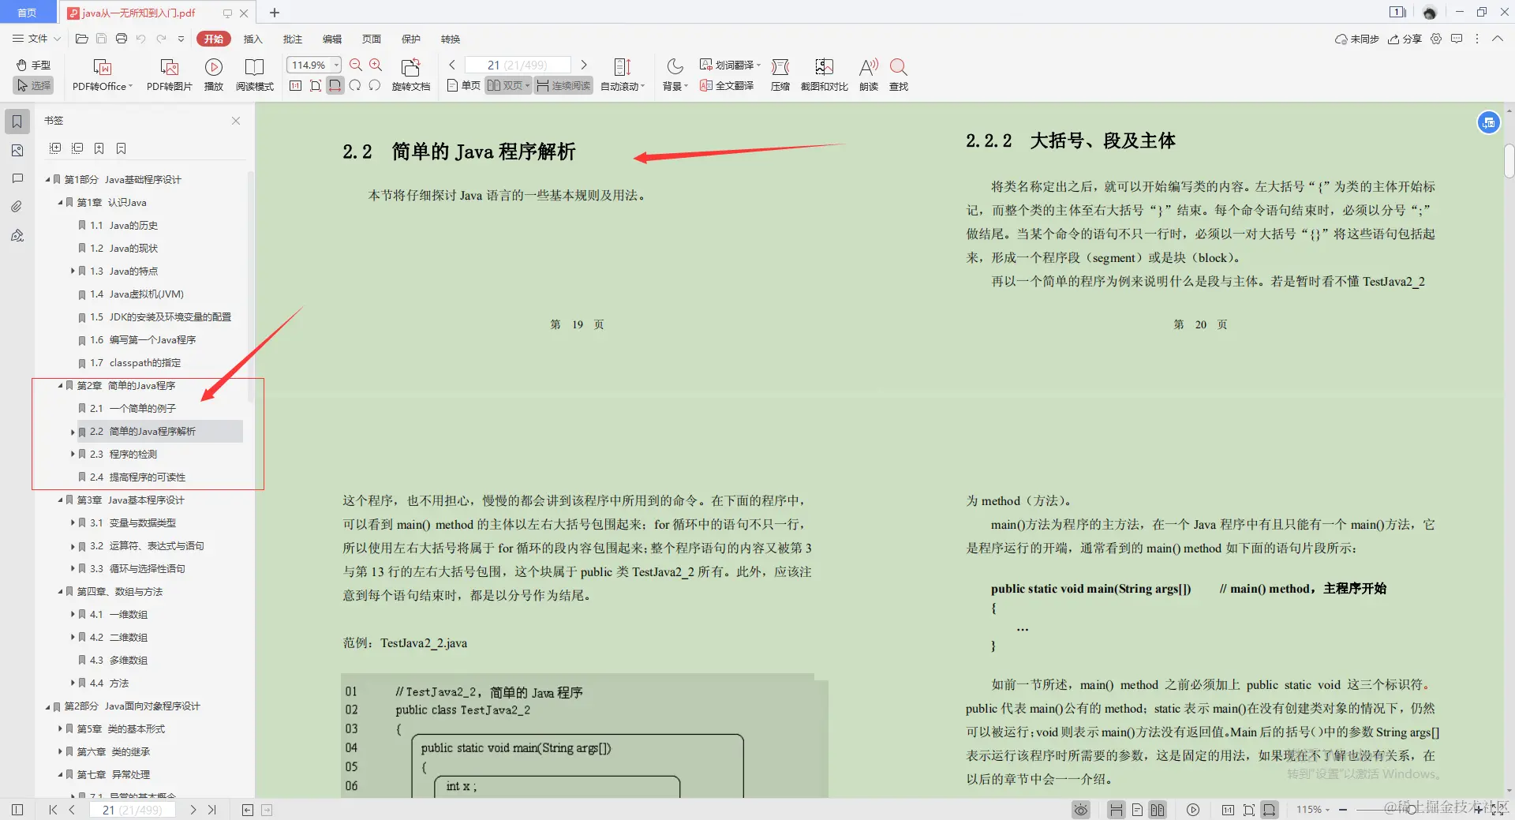
Task: Switch to 单页 single-page view
Action: pyautogui.click(x=462, y=85)
